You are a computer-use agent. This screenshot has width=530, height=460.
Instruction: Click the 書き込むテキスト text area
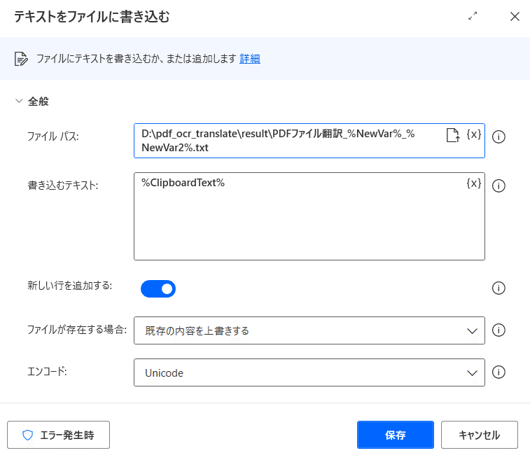coord(309,216)
